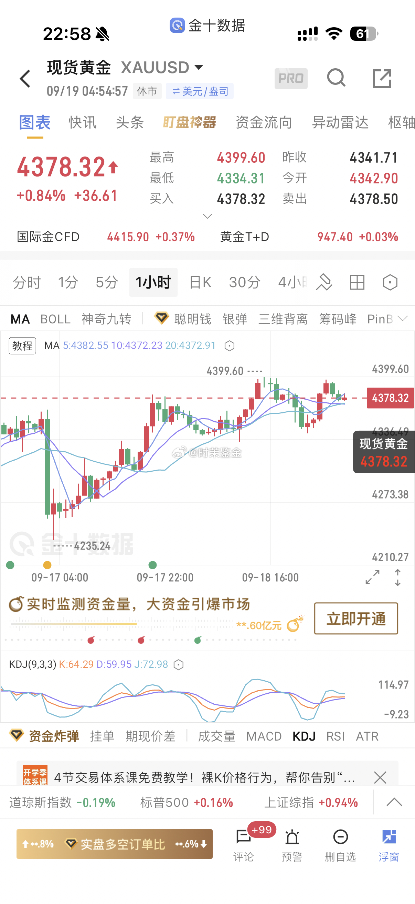Tap the share export icon
The width and height of the screenshot is (415, 904).
382,78
